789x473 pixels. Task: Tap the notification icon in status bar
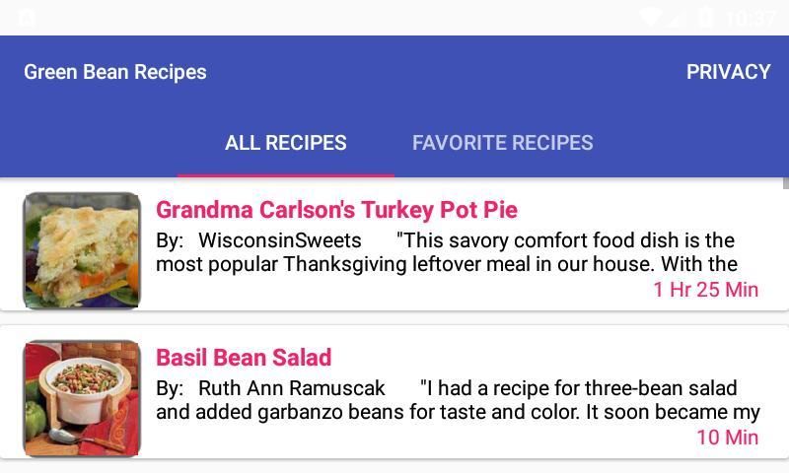click(x=27, y=18)
